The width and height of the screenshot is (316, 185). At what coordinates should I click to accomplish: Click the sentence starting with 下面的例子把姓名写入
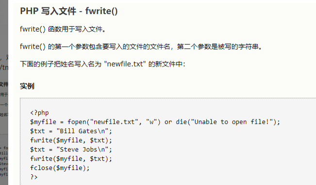coord(102,64)
